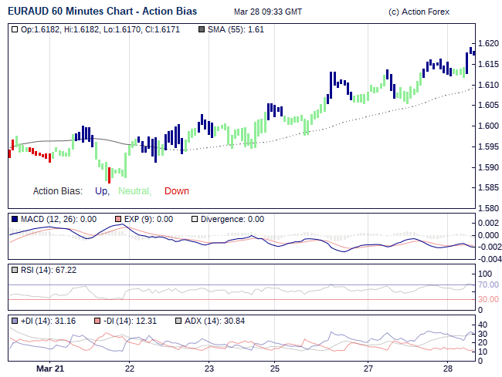Click the Mar 21 date label
Image resolution: width=502 pixels, height=377 pixels.
pos(50,369)
